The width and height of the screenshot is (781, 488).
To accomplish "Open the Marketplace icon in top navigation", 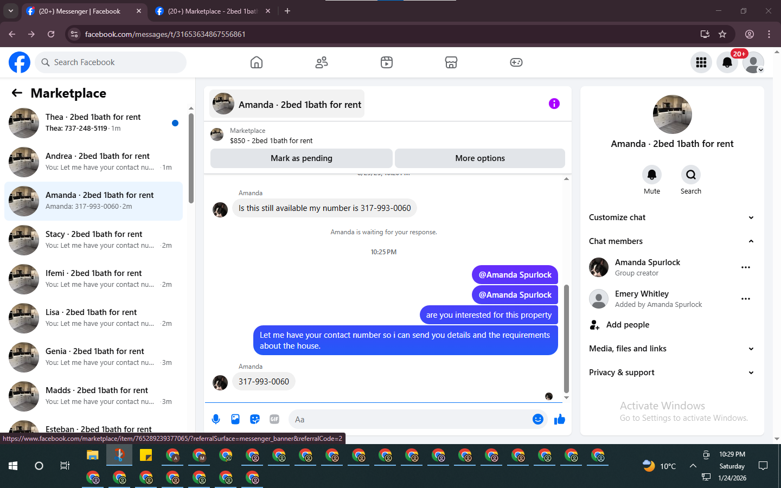I will pos(451,62).
